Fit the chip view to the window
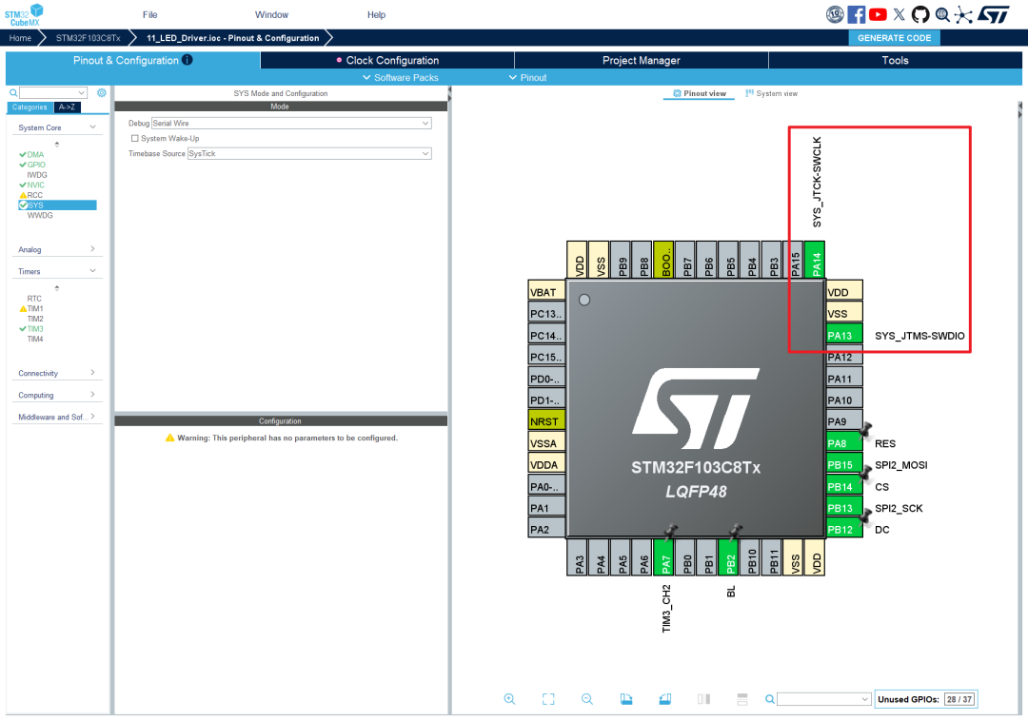The width and height of the screenshot is (1028, 721). pos(548,699)
